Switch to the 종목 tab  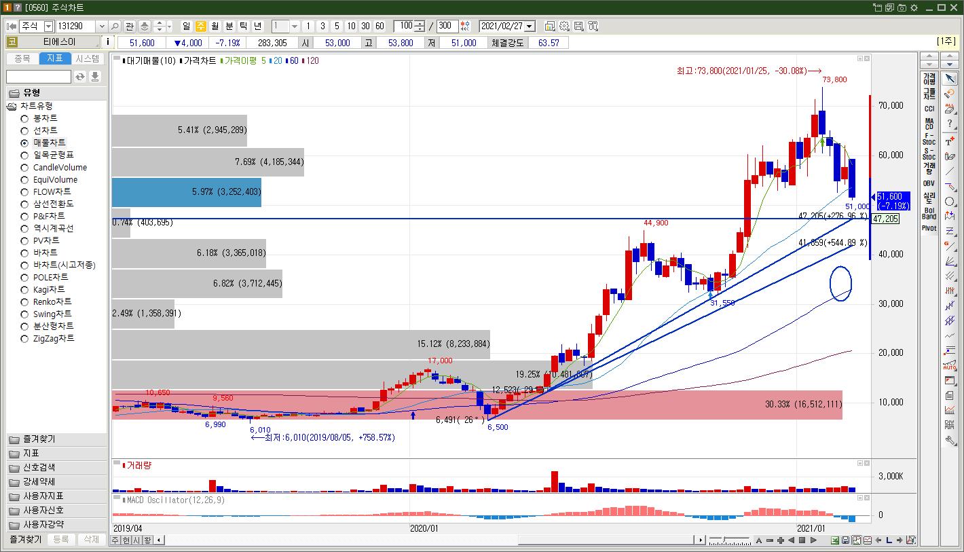[22, 58]
